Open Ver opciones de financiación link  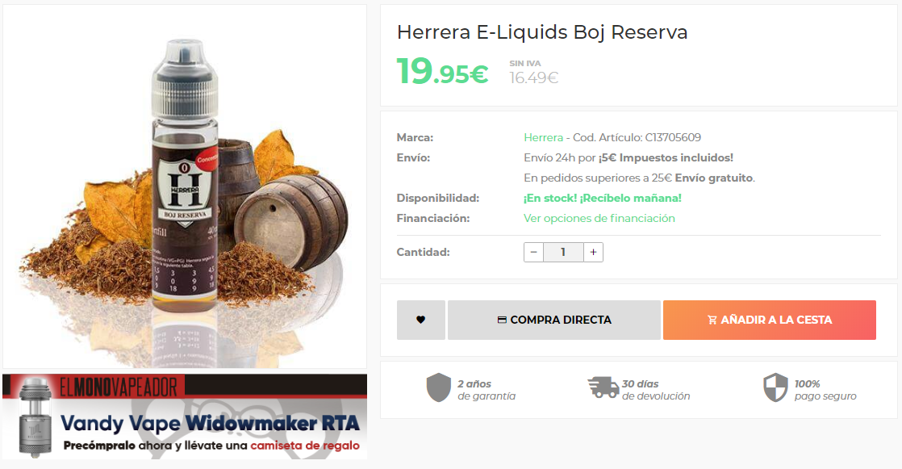point(599,218)
